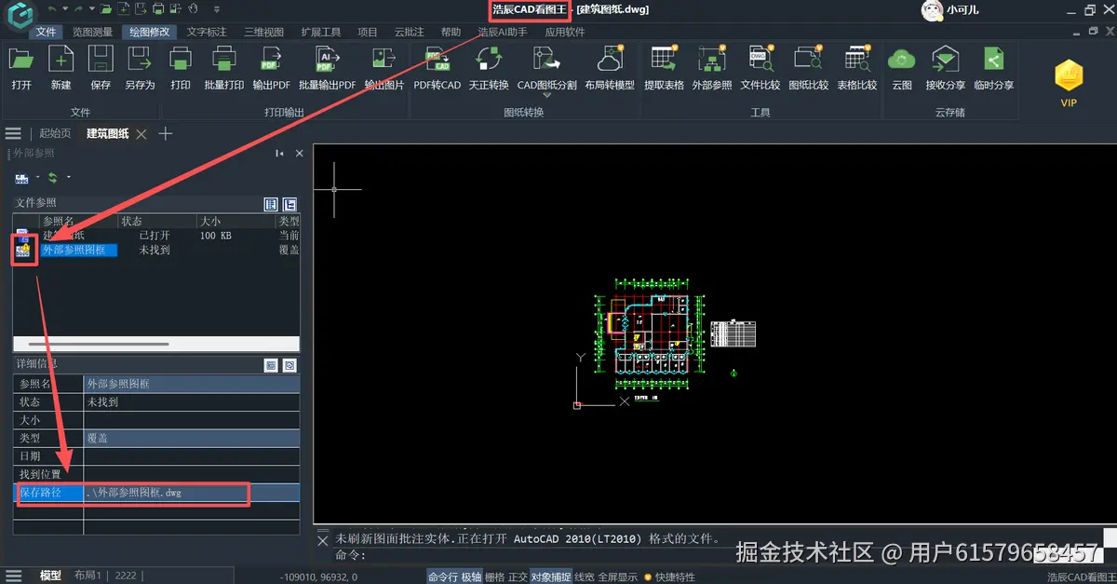The height and width of the screenshot is (584, 1117).
Task: Click 天正转换 conversion icon
Action: pos(489,60)
